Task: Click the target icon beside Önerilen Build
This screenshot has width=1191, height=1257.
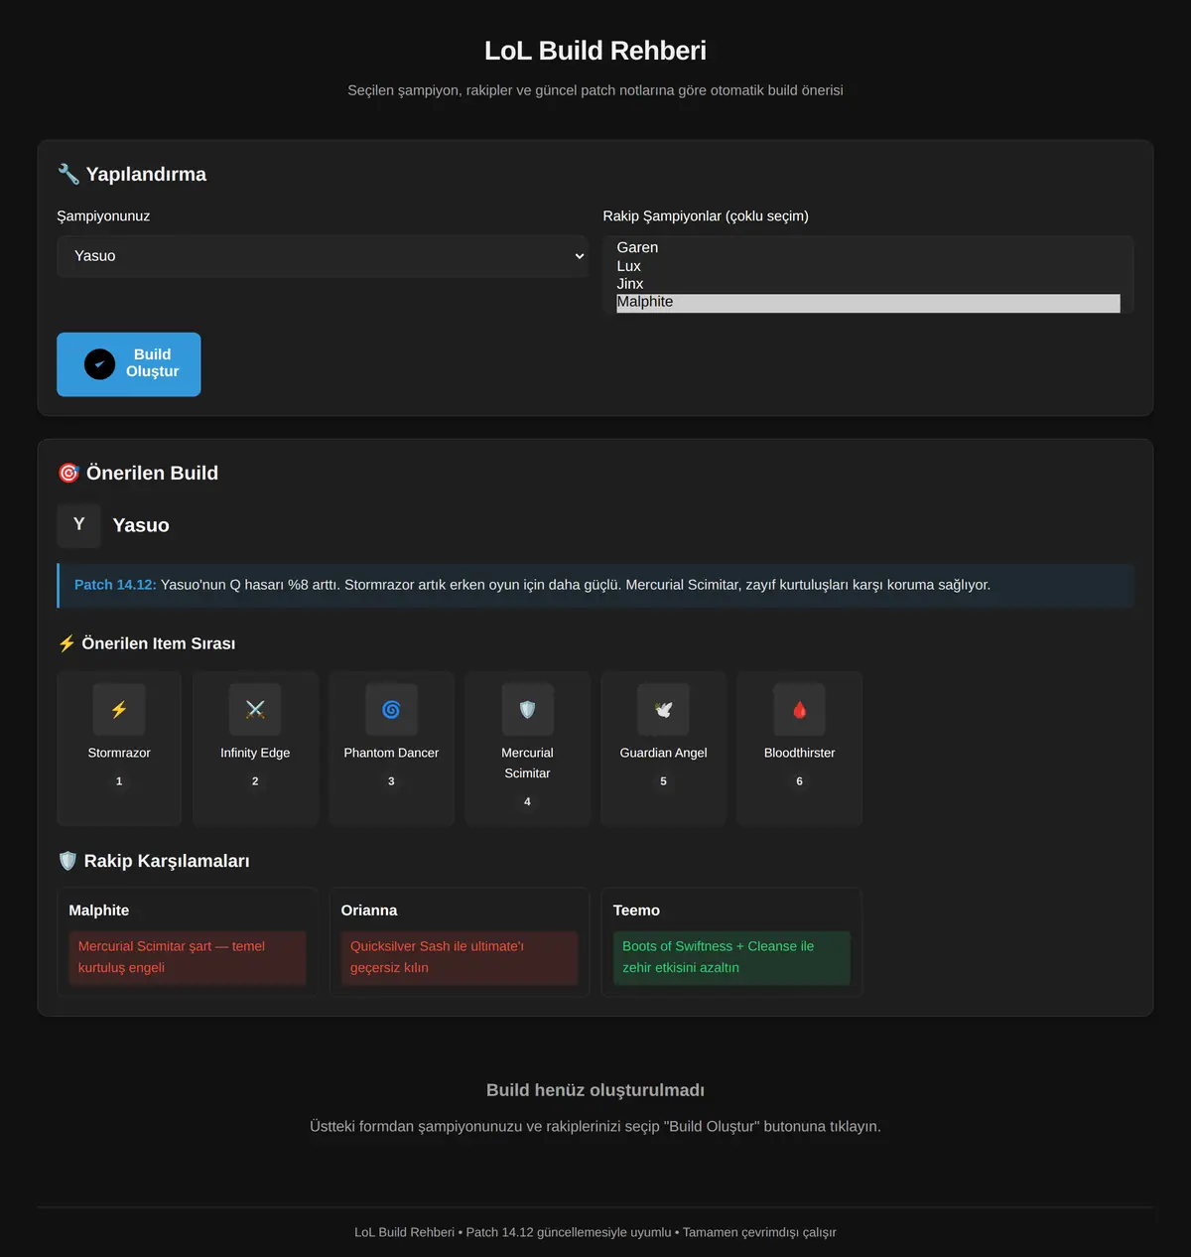Action: click(68, 473)
